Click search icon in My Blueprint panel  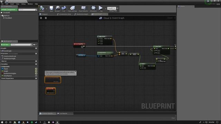coord(31,44)
